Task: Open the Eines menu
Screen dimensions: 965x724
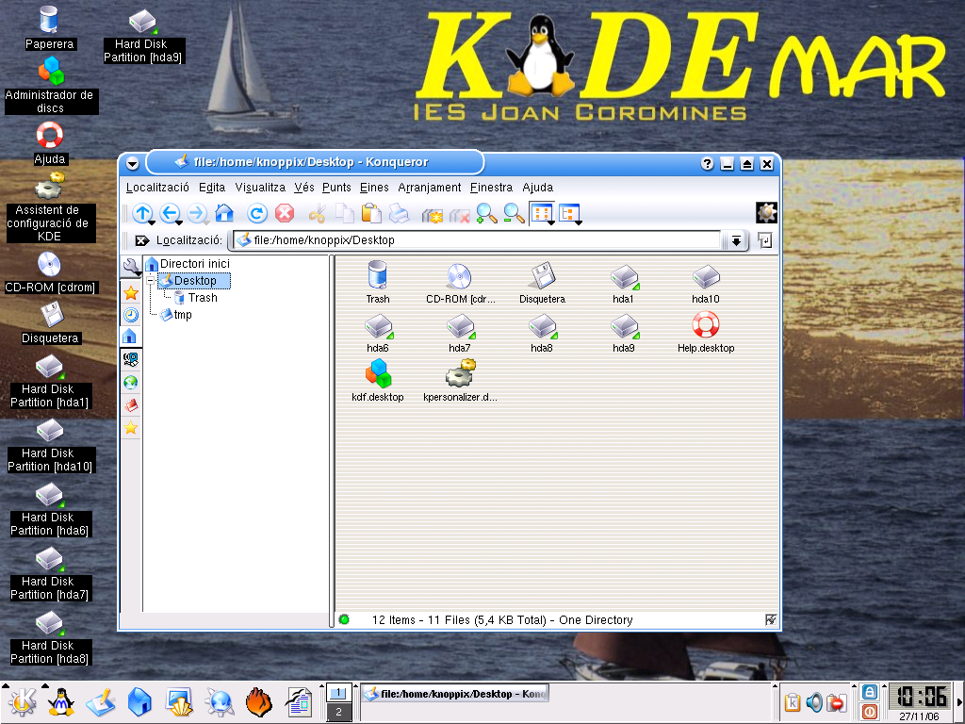Action: point(374,188)
